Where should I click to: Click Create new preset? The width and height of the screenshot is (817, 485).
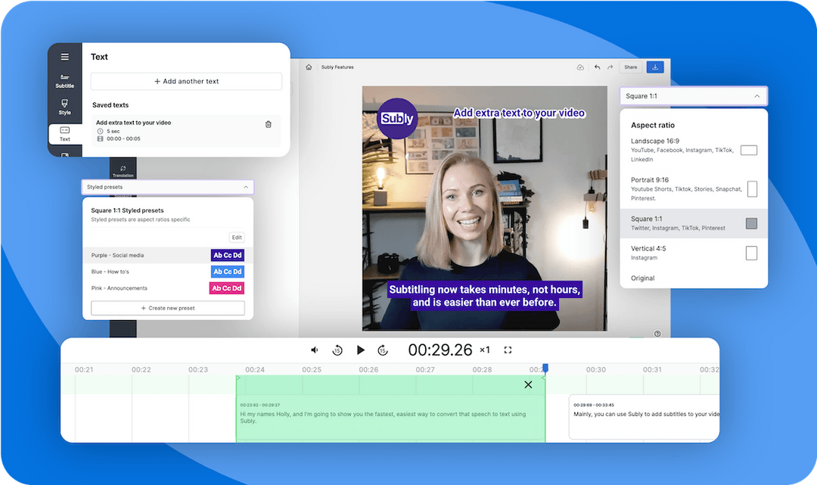167,307
